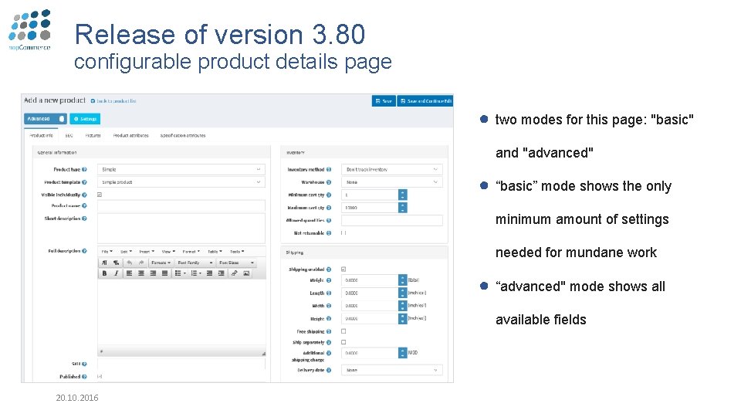
Task: Toggle the Advanced mode switch
Action: [46, 119]
